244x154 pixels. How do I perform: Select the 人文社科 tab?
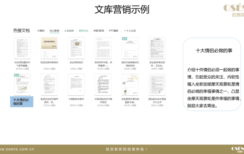tap(69, 31)
